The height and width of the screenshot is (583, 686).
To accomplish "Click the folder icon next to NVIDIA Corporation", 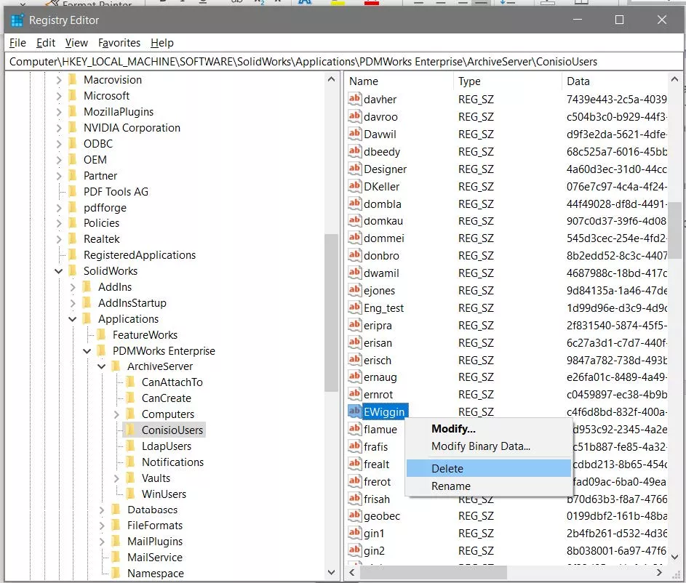I will (73, 128).
